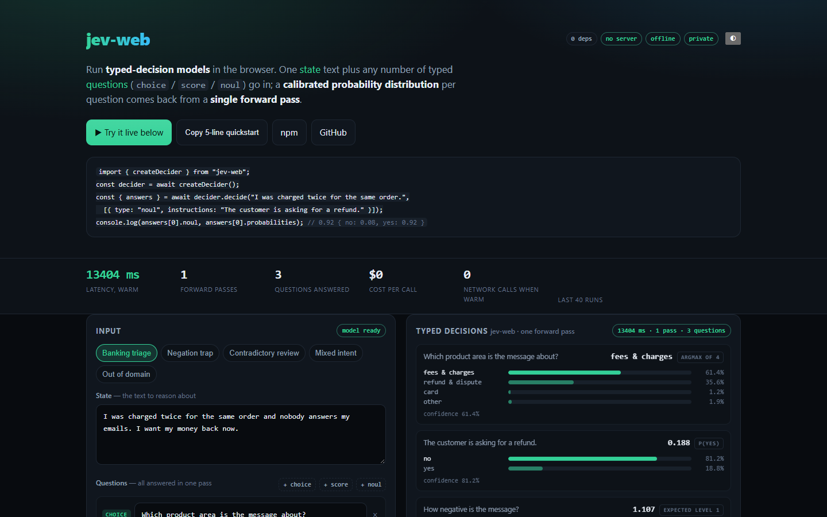Image resolution: width=827 pixels, height=517 pixels.
Task: Click the 'LAST 40 RUNS' label
Action: pyautogui.click(x=580, y=300)
